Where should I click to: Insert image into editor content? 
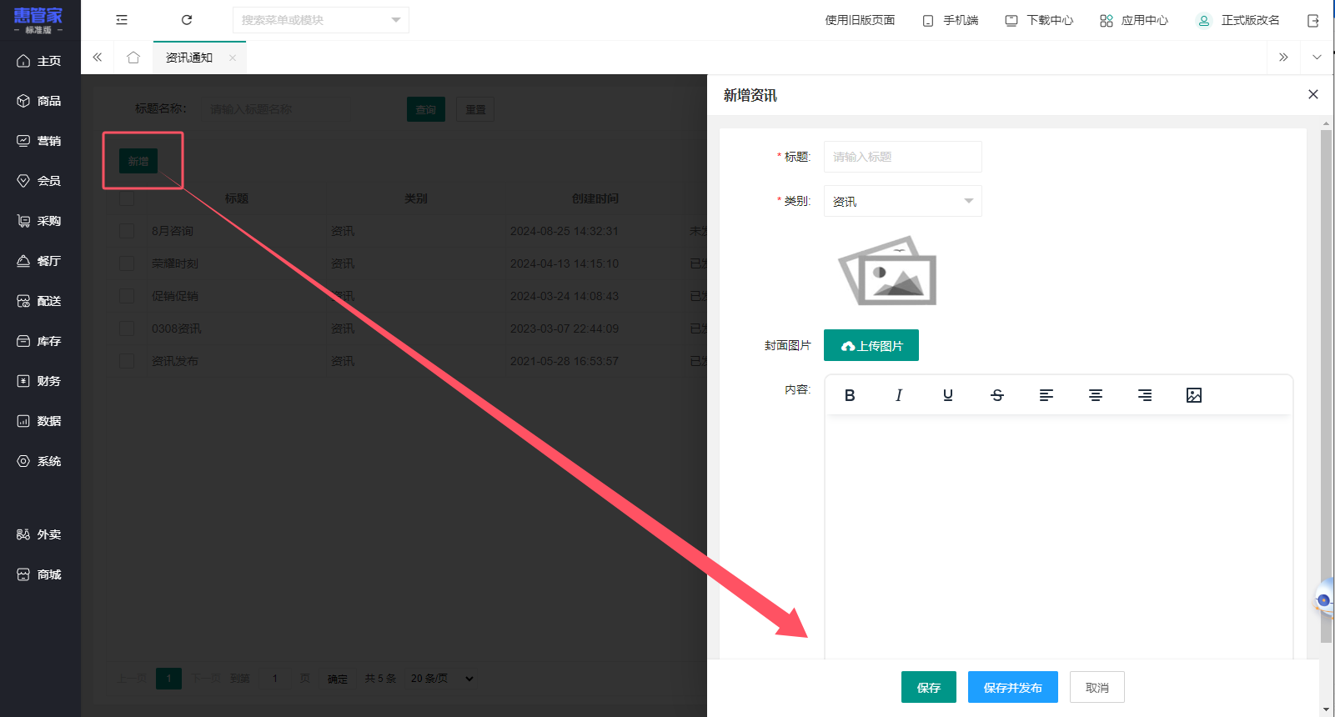1194,395
